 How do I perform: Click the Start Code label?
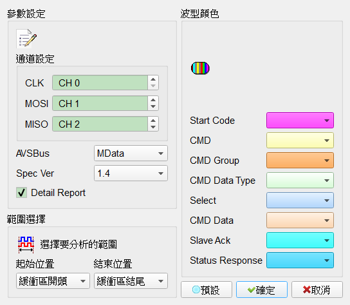point(212,121)
